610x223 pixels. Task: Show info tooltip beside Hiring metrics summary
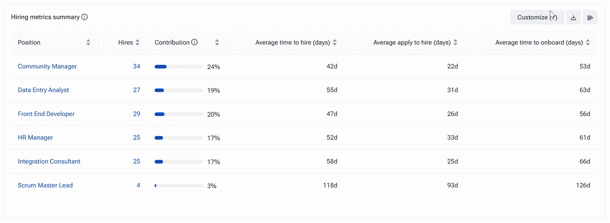[84, 17]
